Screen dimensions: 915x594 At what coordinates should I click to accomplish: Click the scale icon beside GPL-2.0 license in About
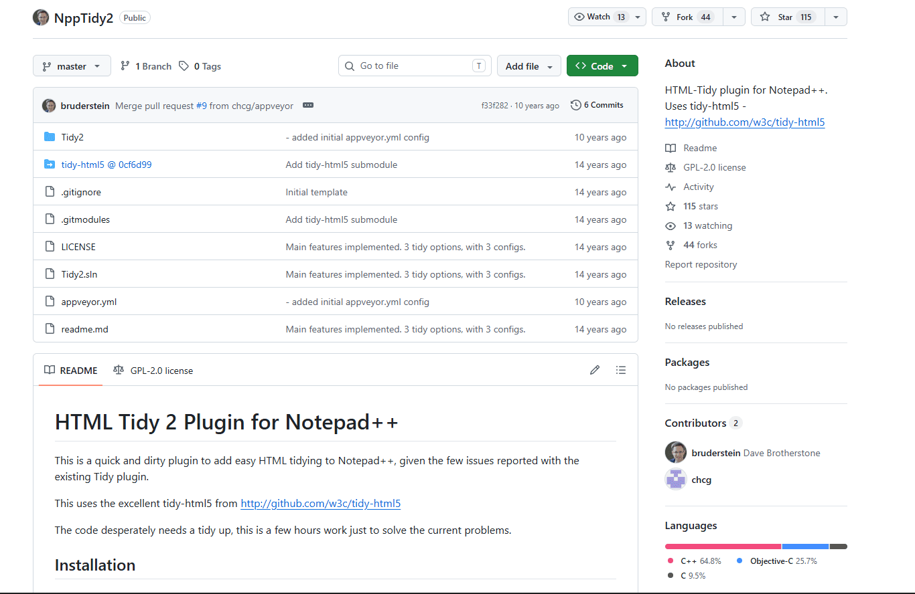(671, 167)
